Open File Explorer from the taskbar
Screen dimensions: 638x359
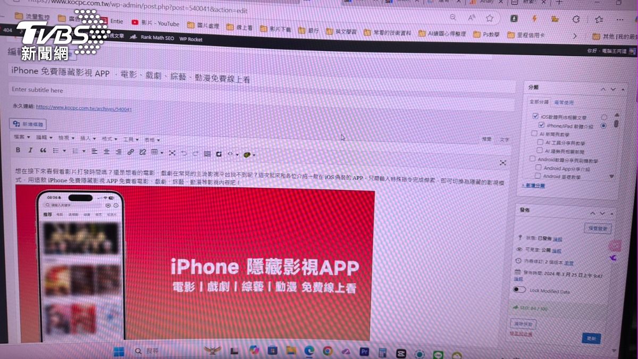click(x=290, y=351)
